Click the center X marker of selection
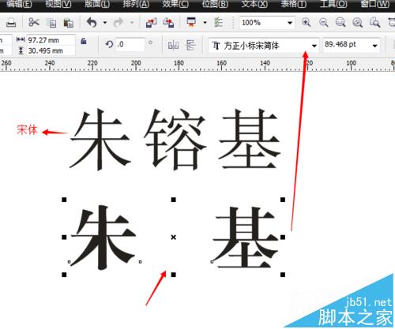Image resolution: width=395 pixels, height=329 pixels. click(x=173, y=237)
